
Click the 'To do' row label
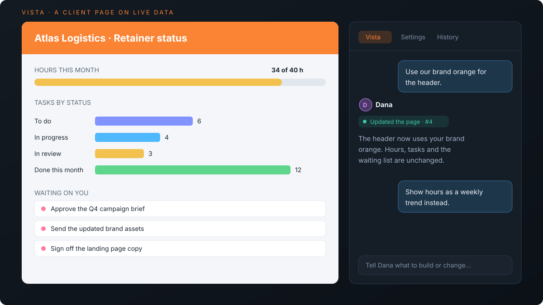43,121
